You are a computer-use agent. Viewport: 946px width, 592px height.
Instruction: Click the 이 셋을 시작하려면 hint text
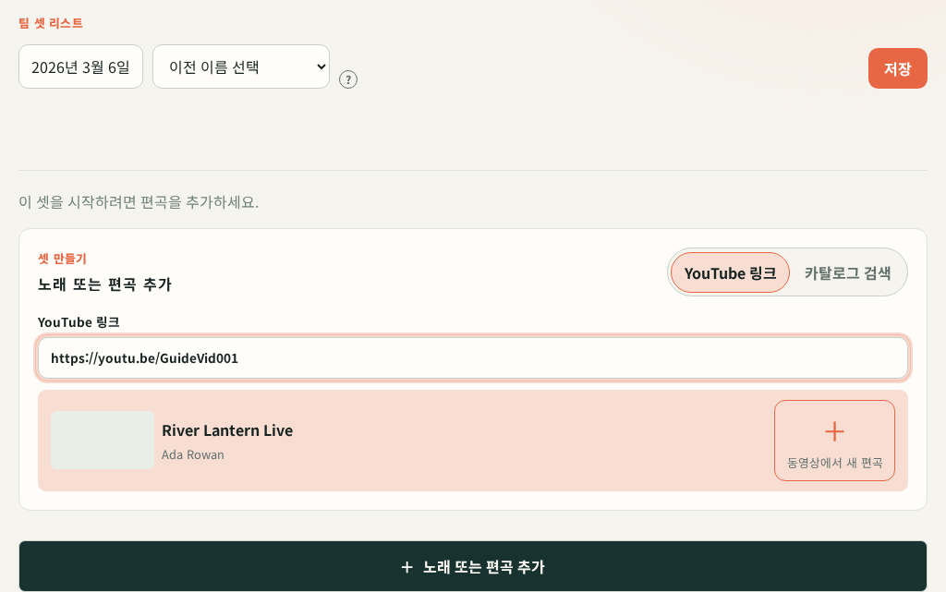[139, 202]
